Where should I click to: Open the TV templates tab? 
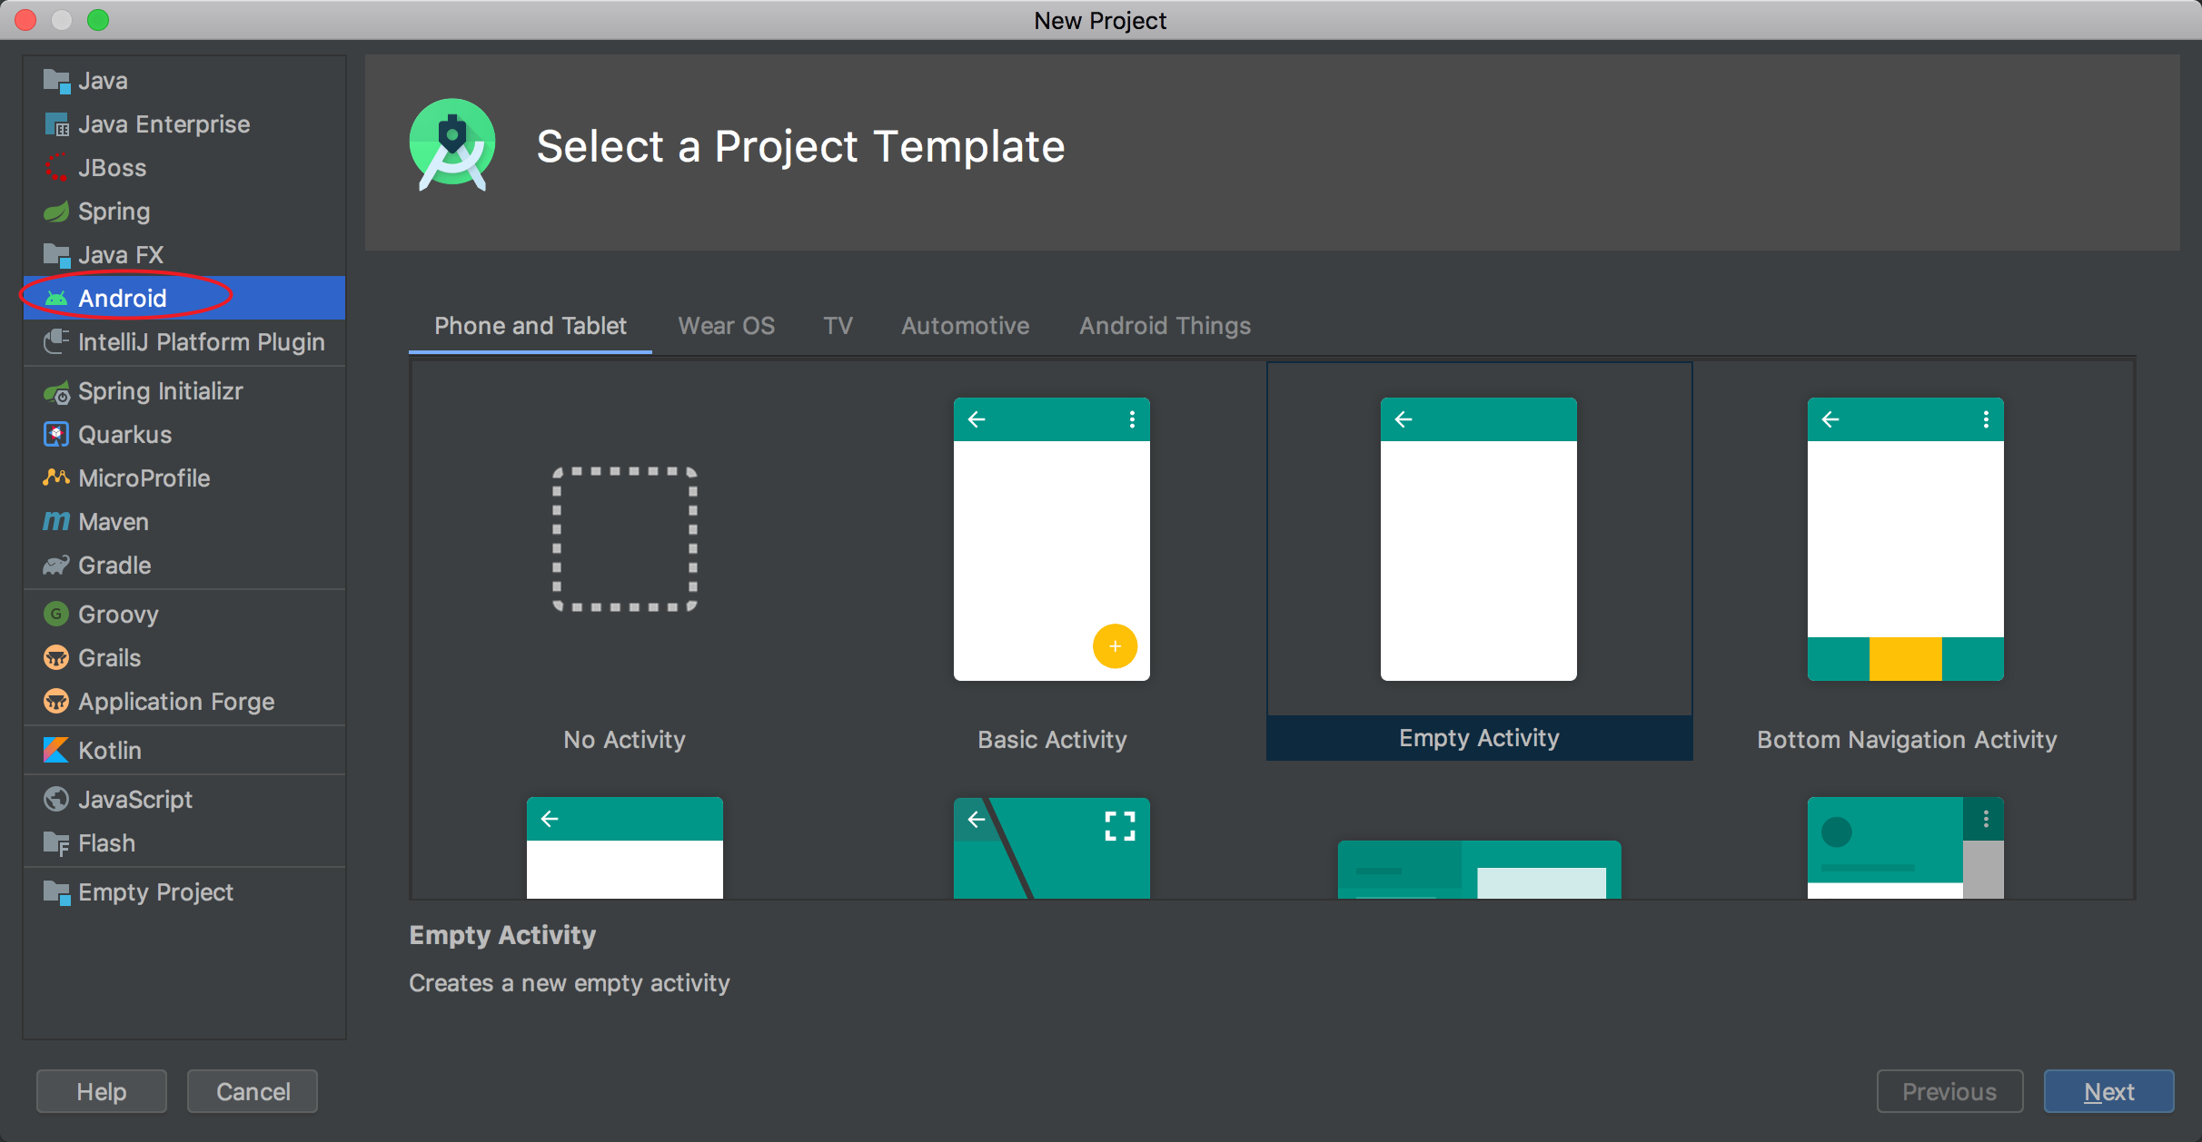pos(838,326)
